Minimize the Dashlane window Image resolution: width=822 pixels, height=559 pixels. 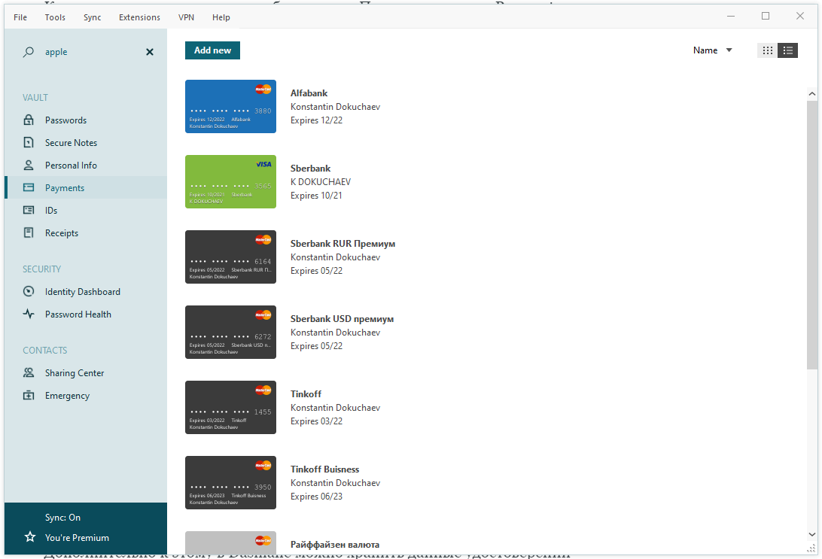(731, 16)
